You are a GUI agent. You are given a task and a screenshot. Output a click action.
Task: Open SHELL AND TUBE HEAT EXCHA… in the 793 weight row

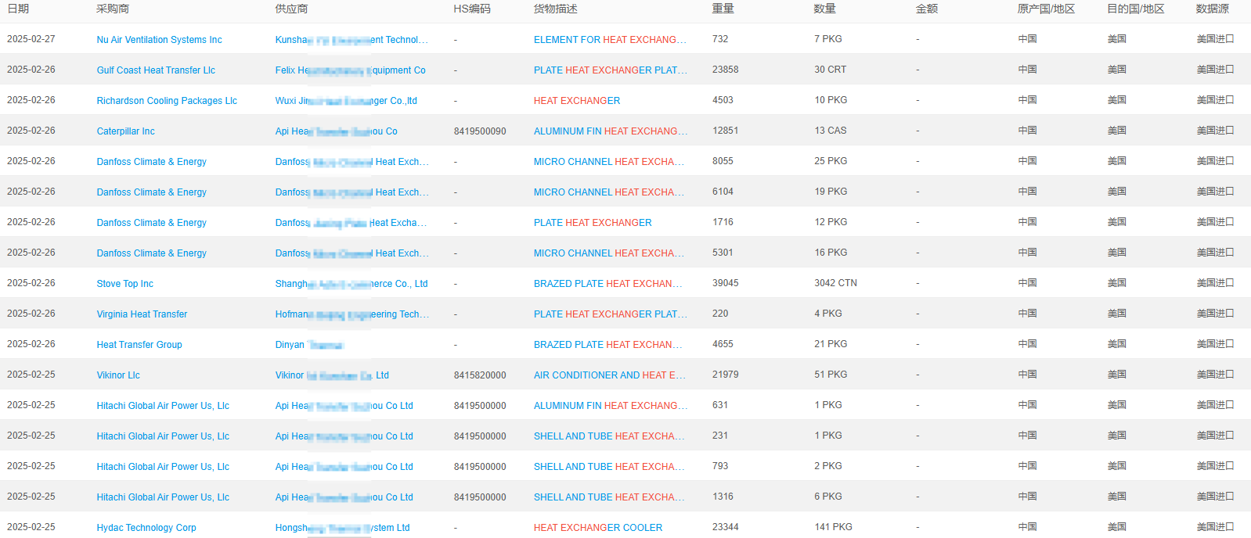click(x=609, y=467)
